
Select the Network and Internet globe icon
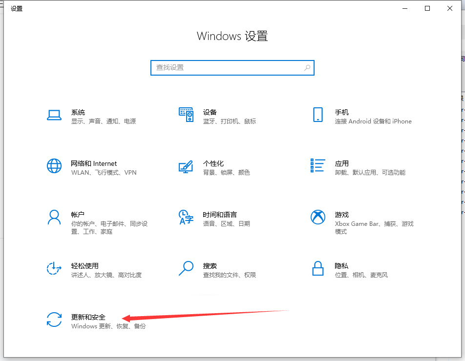tap(54, 166)
